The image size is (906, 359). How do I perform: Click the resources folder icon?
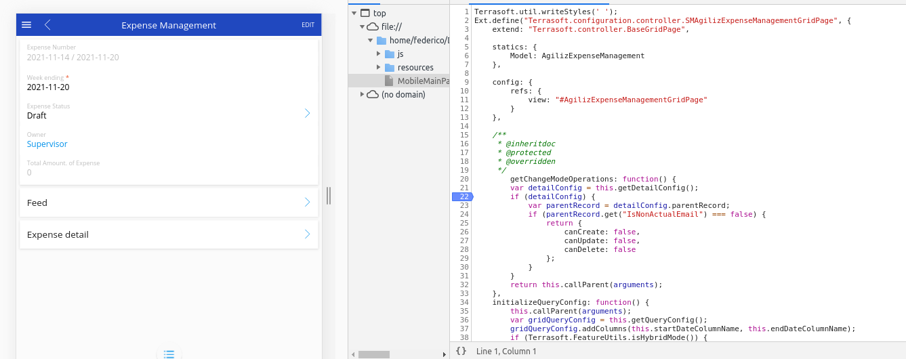(x=390, y=67)
